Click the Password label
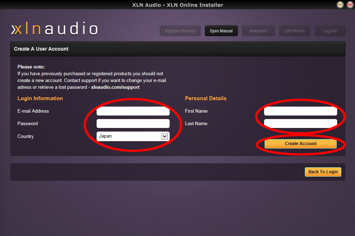 pos(27,123)
